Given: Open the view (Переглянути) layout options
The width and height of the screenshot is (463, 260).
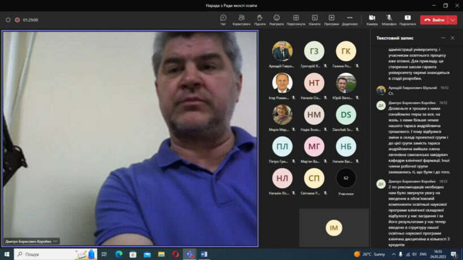Looking at the screenshot, I should pyautogui.click(x=295, y=19).
